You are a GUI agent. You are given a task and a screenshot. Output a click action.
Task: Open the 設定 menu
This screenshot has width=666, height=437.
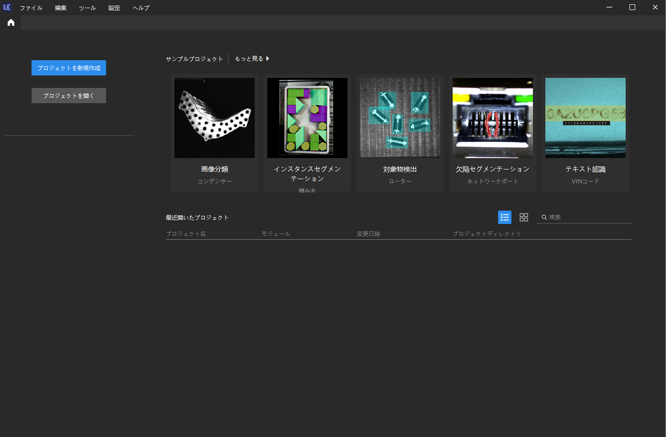pyautogui.click(x=114, y=8)
